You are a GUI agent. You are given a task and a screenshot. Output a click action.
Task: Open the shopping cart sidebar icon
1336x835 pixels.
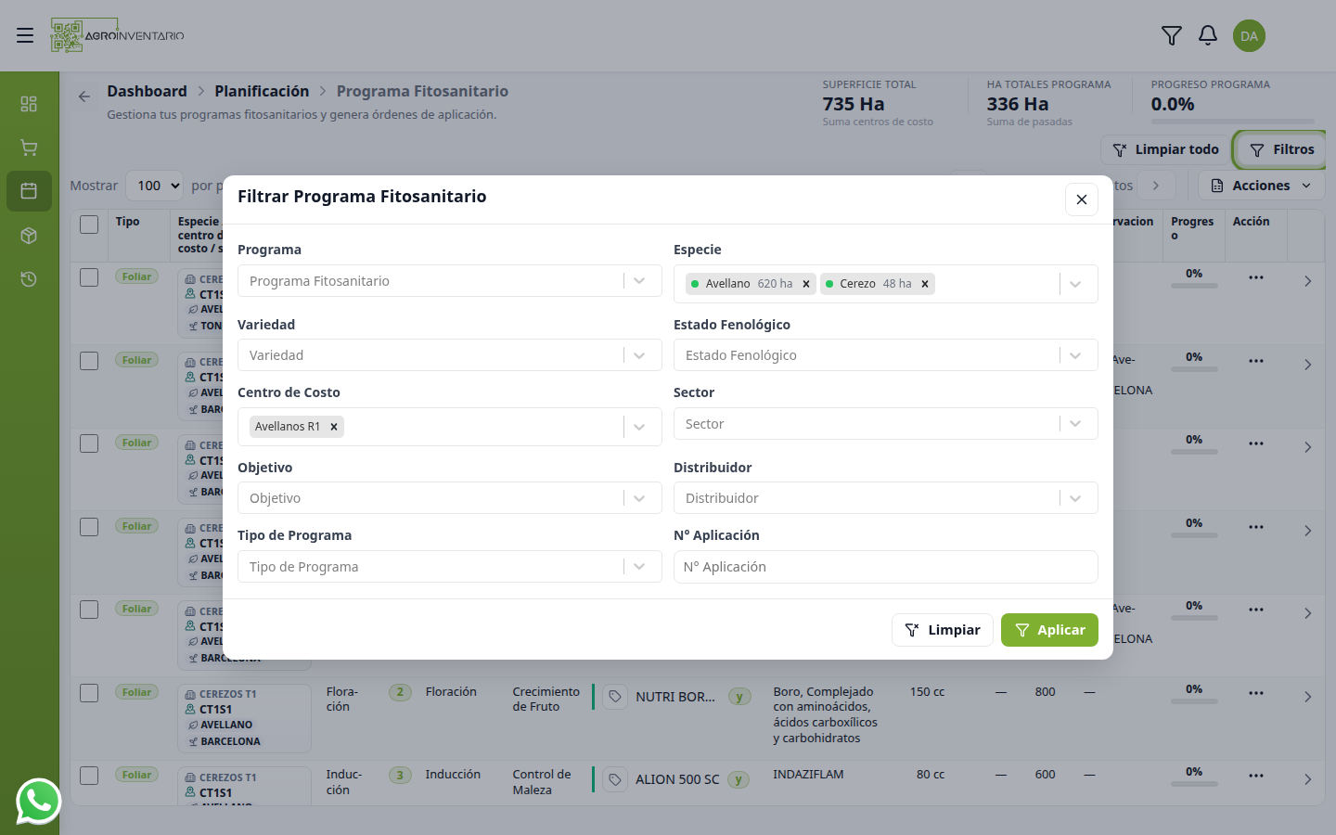coord(29,148)
